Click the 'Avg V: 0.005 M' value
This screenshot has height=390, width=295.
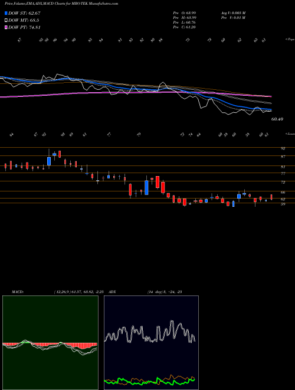[233, 13]
